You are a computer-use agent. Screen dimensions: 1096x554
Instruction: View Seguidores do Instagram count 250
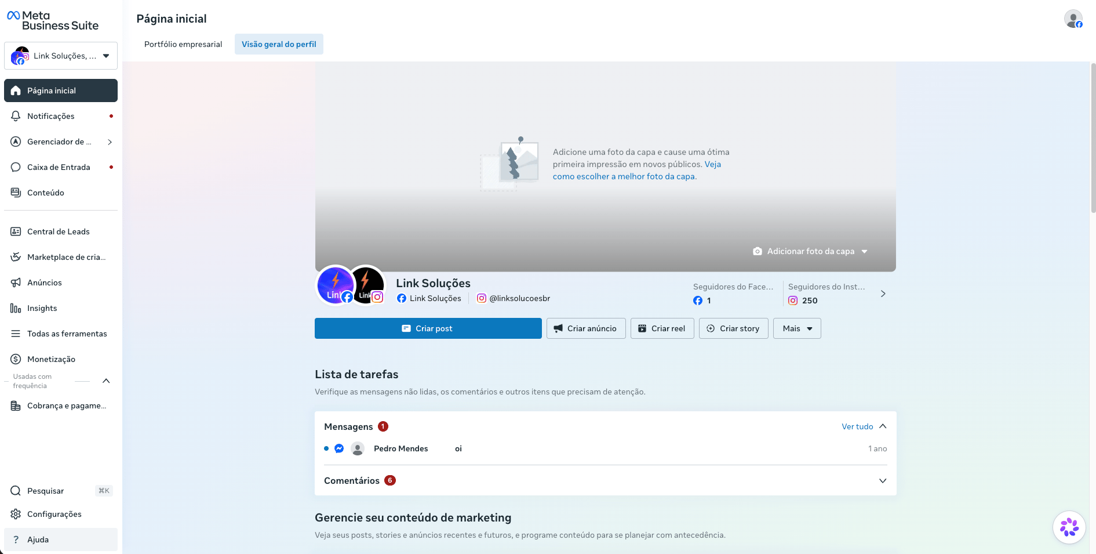(x=826, y=294)
